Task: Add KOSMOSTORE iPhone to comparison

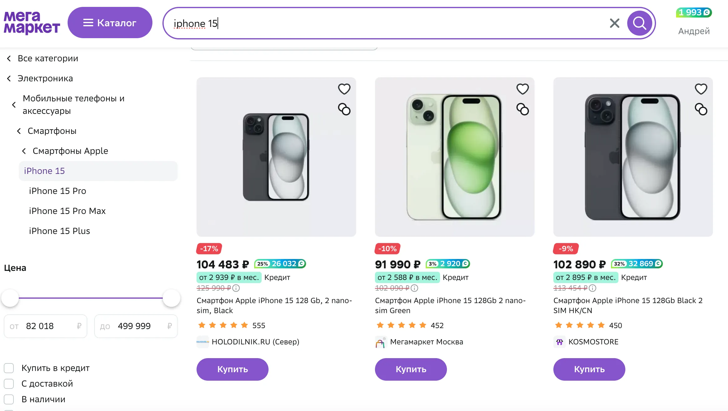Action: click(701, 109)
